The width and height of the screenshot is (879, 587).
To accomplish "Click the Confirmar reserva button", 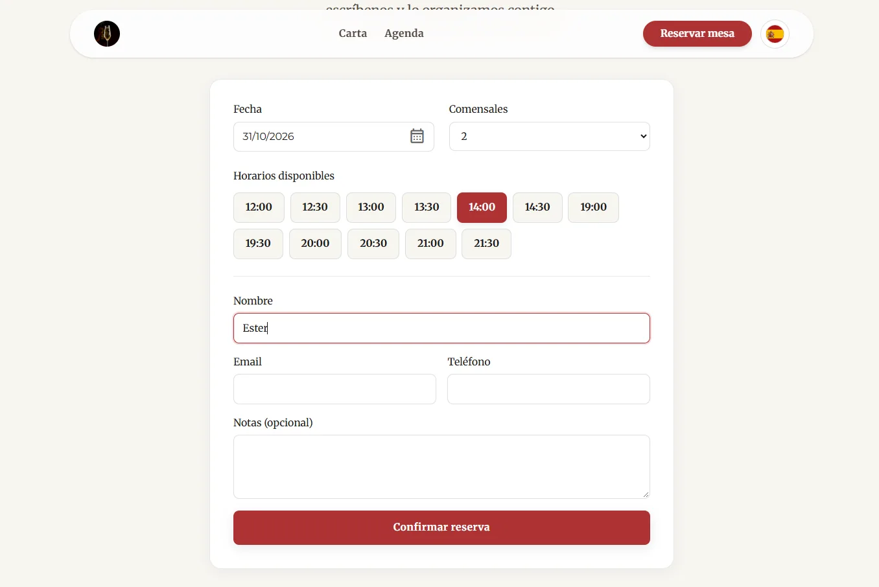I will (x=441, y=527).
